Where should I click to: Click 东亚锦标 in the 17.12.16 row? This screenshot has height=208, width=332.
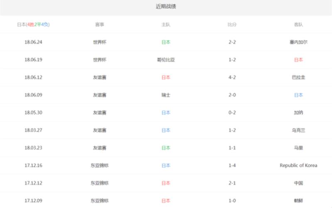[x=100, y=165]
